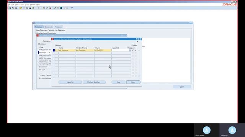Click the empty Value Set field in first row
The width and height of the screenshot is (245, 137).
click(121, 50)
